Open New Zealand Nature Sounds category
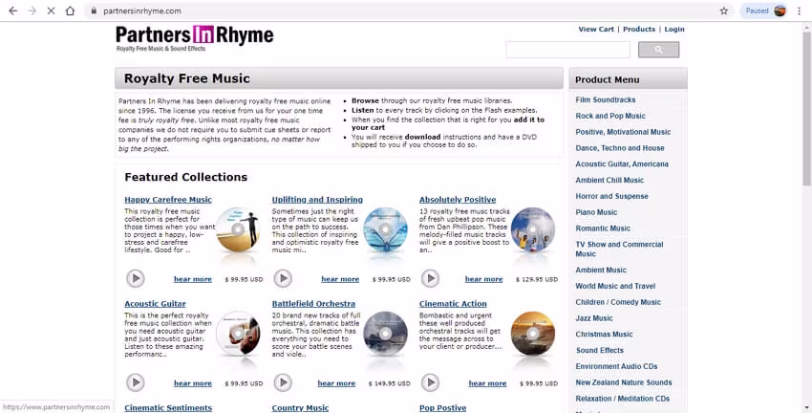This screenshot has height=413, width=812. click(x=624, y=381)
